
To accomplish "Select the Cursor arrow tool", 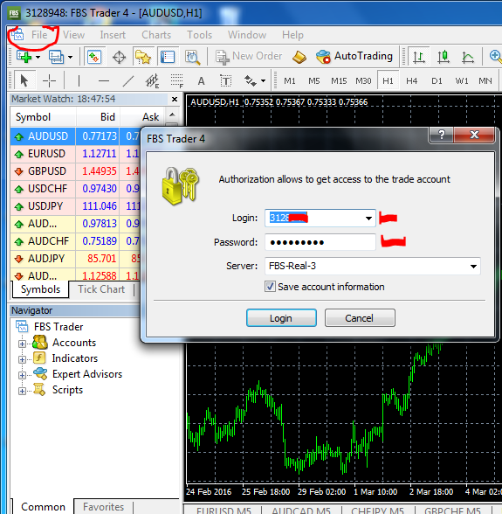I will [x=24, y=80].
